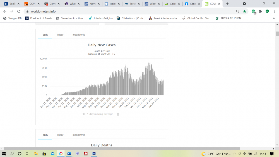Viewport: 279px width, 157px height.
Task: Toggle the 7-day moving average checkbox
Action: (x=118, y=114)
